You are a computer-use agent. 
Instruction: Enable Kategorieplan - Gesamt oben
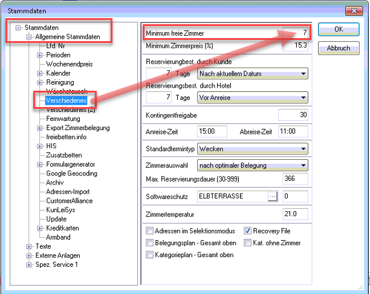click(x=149, y=255)
